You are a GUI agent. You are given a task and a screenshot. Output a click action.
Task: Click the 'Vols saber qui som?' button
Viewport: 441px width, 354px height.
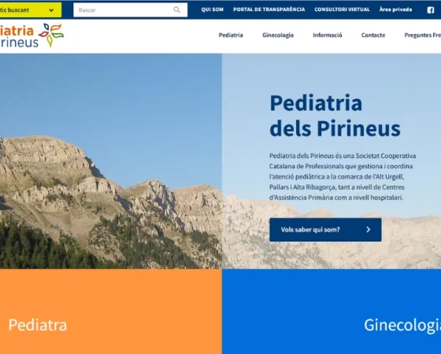coord(325,230)
